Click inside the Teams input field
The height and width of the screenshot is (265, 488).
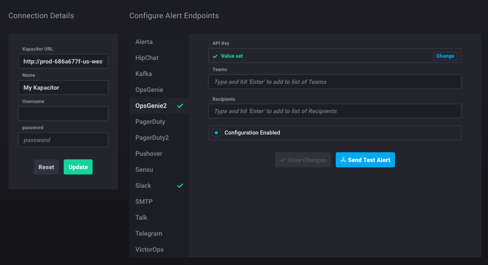click(x=334, y=82)
